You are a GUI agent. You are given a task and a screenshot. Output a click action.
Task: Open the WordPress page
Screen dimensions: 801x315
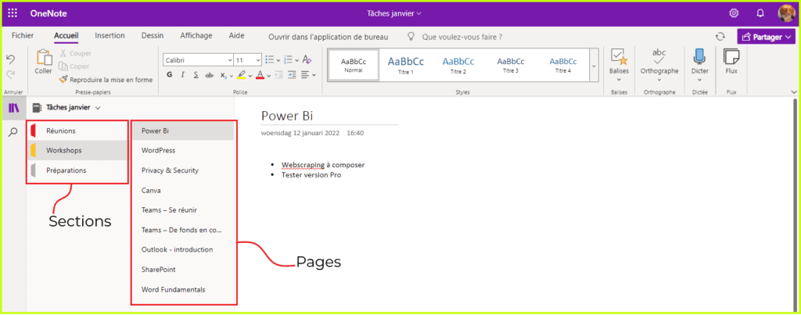[x=183, y=151]
